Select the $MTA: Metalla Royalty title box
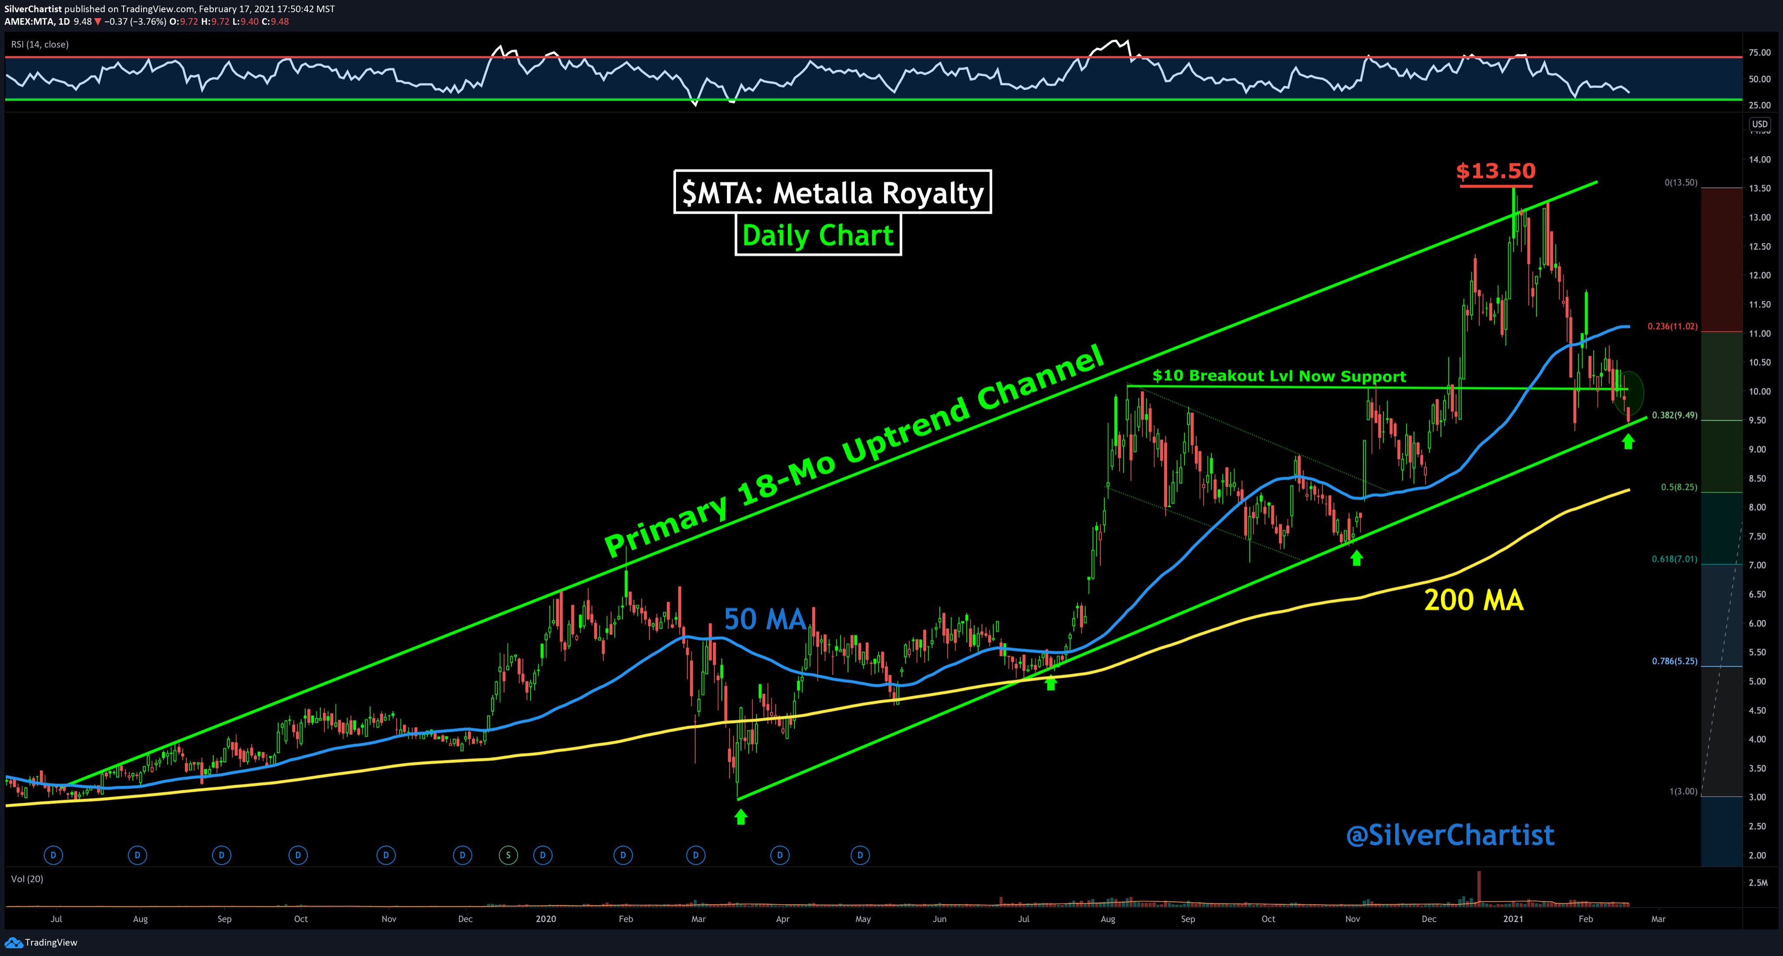The width and height of the screenshot is (1783, 956). (x=832, y=192)
